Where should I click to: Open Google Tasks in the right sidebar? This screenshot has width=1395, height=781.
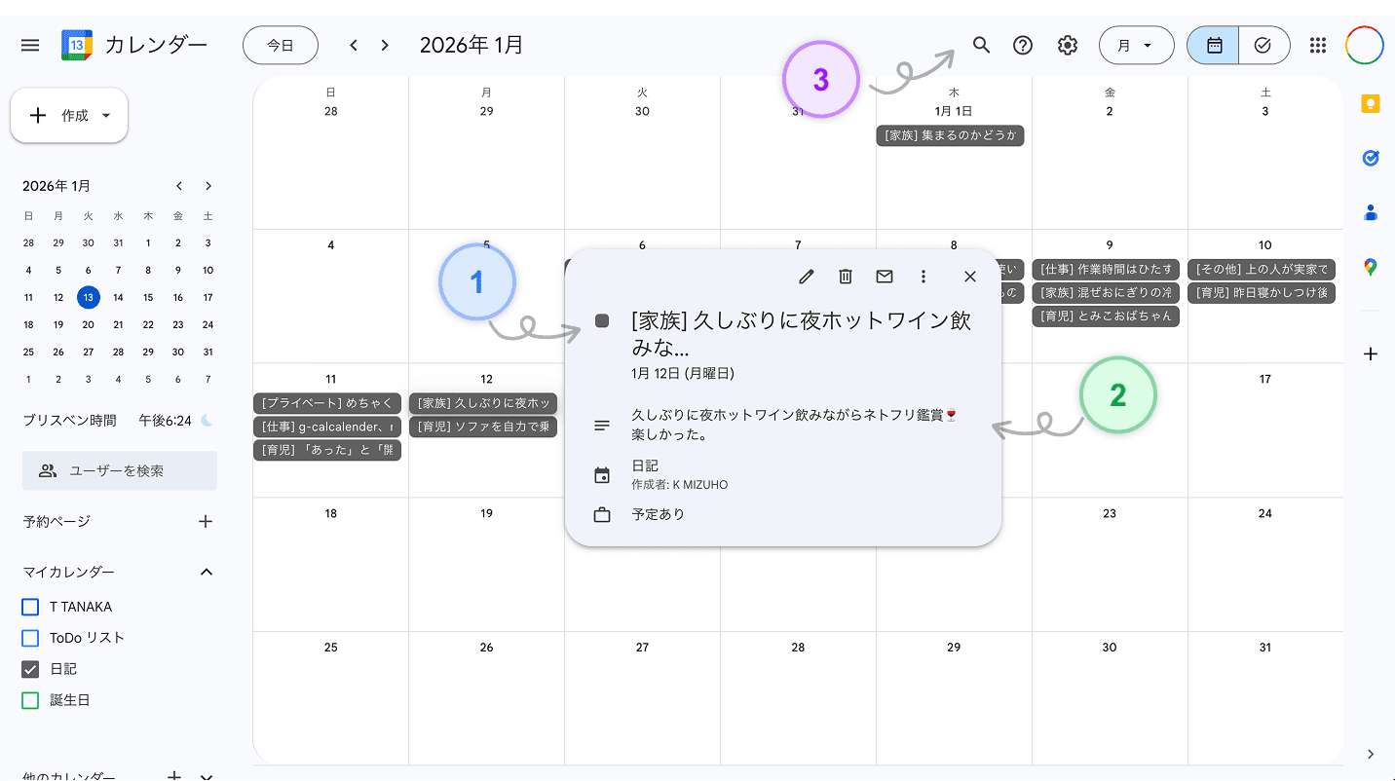click(x=1370, y=158)
